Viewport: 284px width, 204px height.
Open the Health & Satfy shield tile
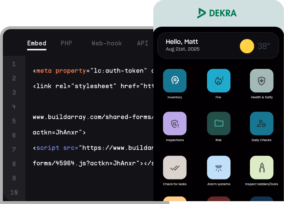click(262, 81)
